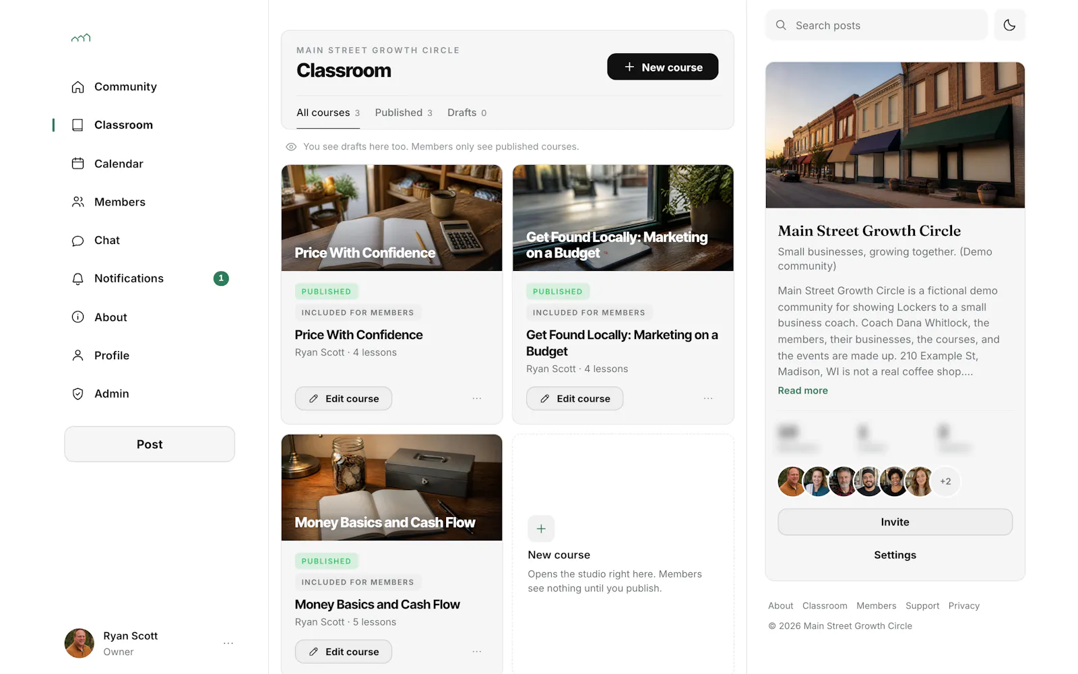Image resolution: width=1078 pixels, height=674 pixels.
Task: Focus the Search posts field
Action: point(877,25)
